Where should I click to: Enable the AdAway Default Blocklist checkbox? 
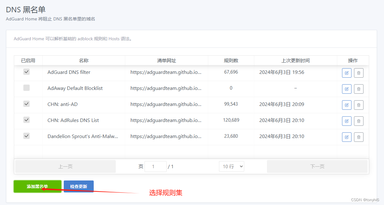pos(27,88)
